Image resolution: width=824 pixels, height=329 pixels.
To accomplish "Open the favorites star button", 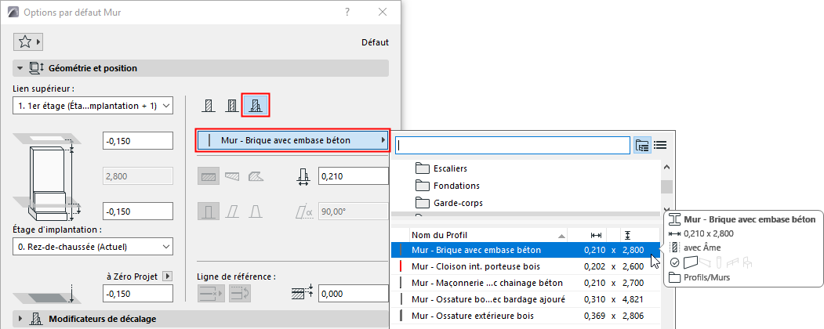I will point(28,42).
